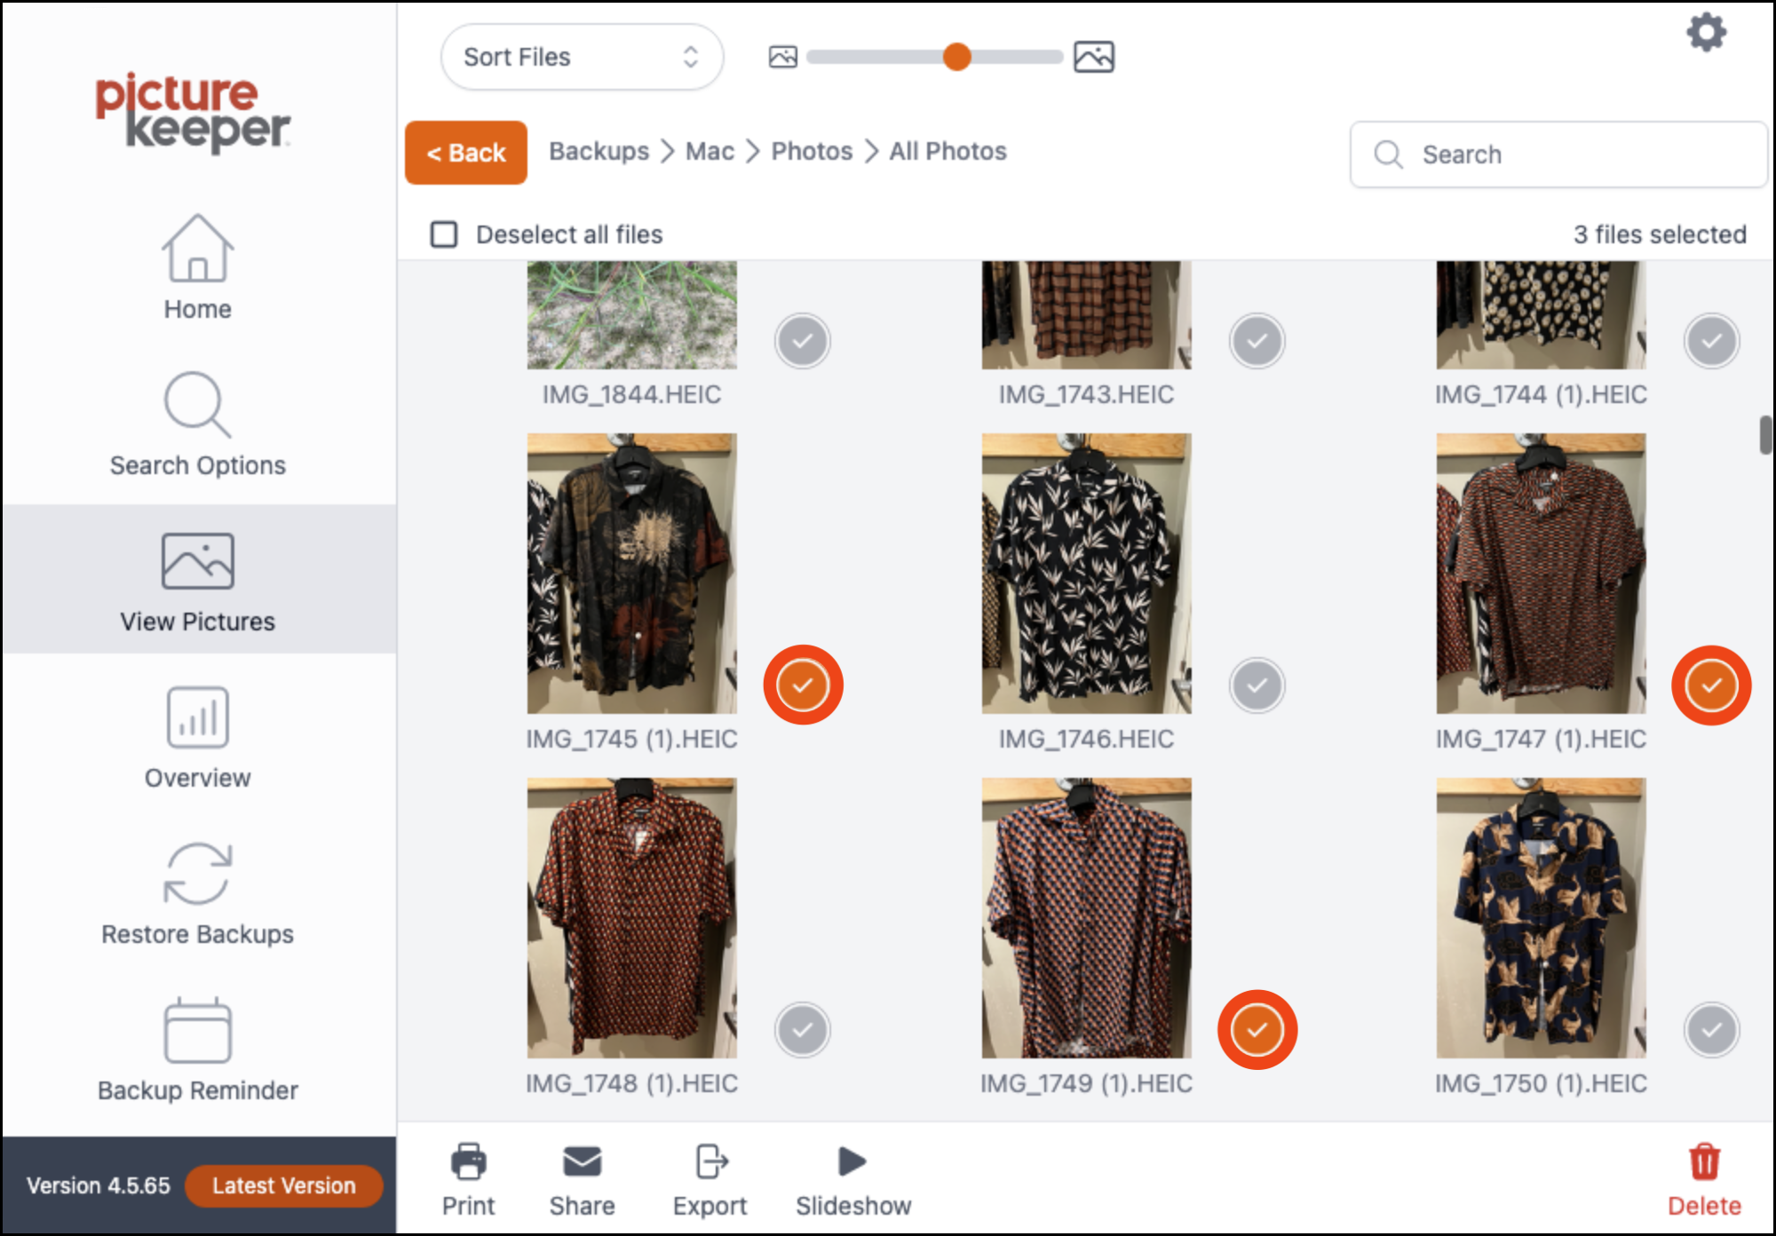Click the Back button
1776x1236 pixels.
(466, 153)
